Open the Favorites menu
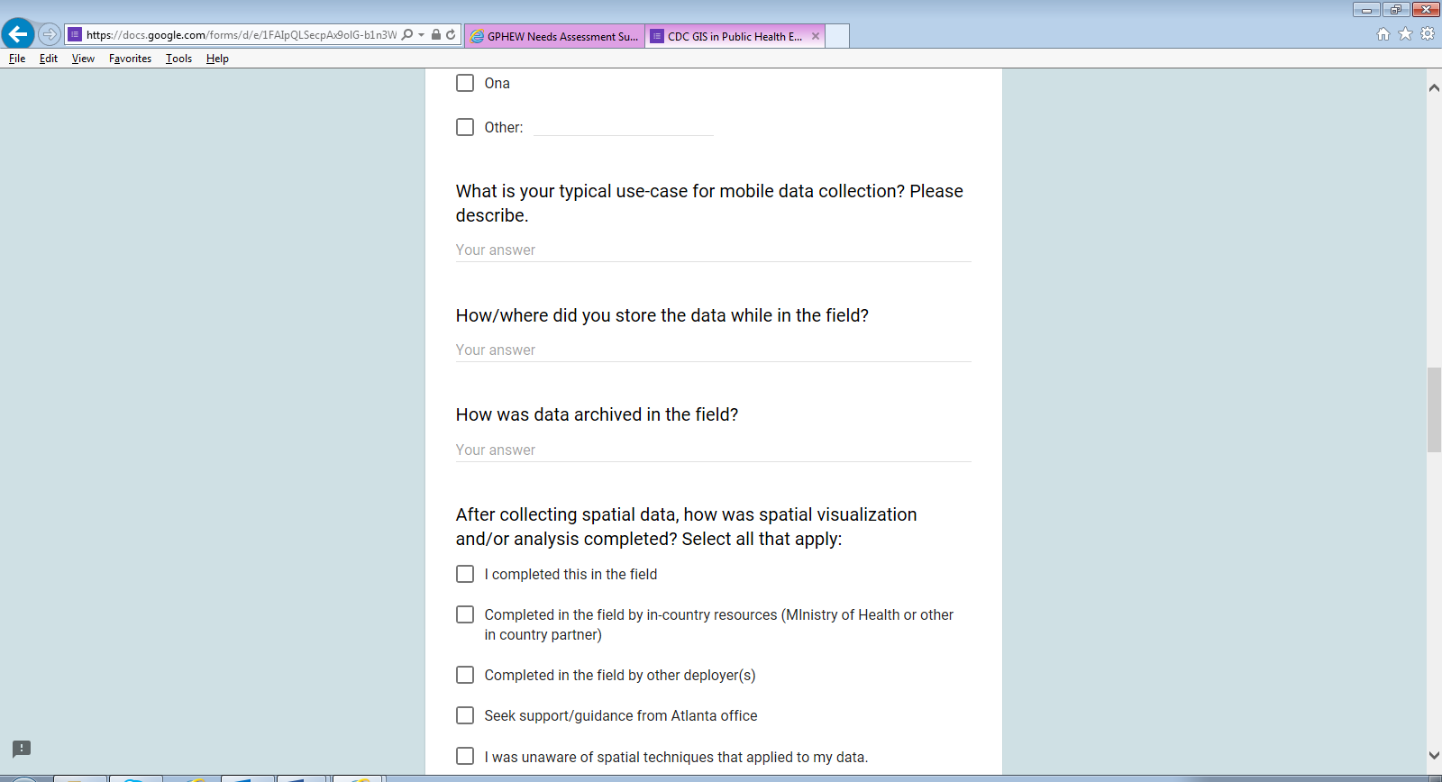 click(x=130, y=59)
